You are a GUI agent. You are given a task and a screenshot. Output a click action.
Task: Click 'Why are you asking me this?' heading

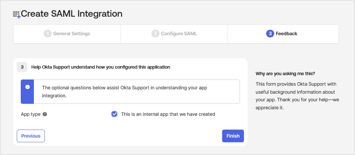285,74
